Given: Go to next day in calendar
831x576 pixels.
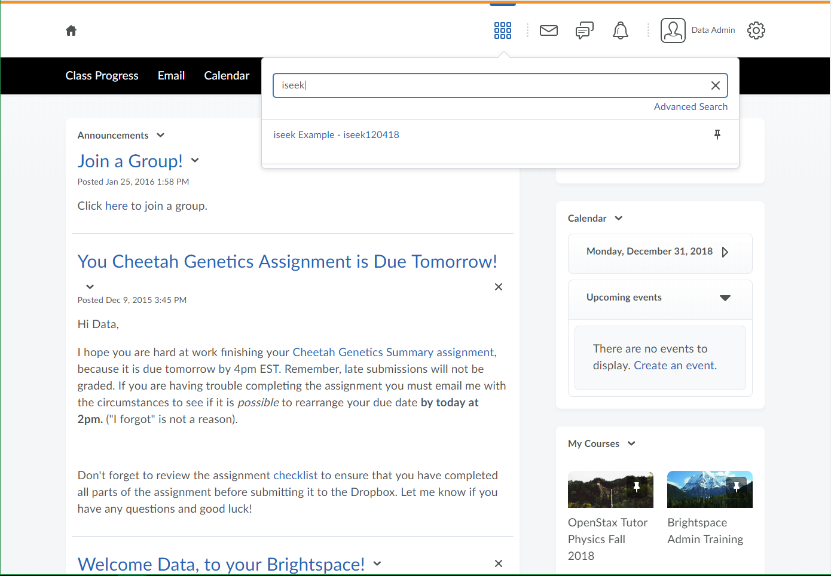Looking at the screenshot, I should point(725,252).
